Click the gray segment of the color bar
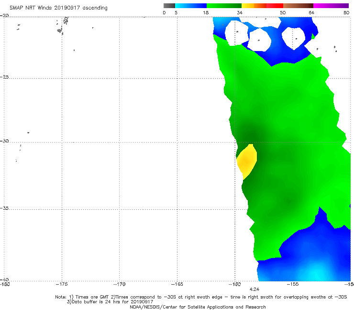 169,6
